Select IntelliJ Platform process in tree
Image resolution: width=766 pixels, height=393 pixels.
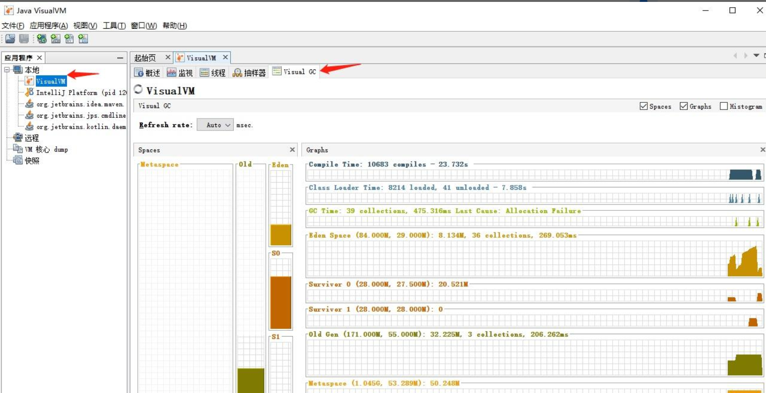[x=81, y=93]
